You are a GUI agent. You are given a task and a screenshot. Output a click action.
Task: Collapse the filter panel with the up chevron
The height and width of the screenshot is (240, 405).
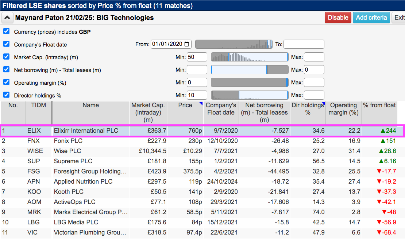pyautogui.click(x=7, y=18)
